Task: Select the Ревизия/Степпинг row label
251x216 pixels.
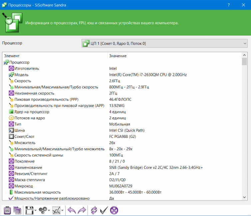Action: (31, 174)
